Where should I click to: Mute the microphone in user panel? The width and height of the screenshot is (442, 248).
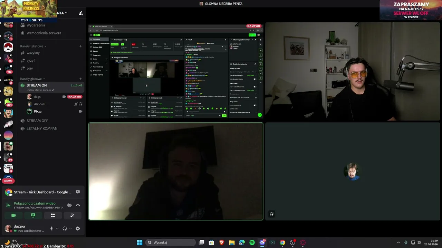[x=51, y=228]
